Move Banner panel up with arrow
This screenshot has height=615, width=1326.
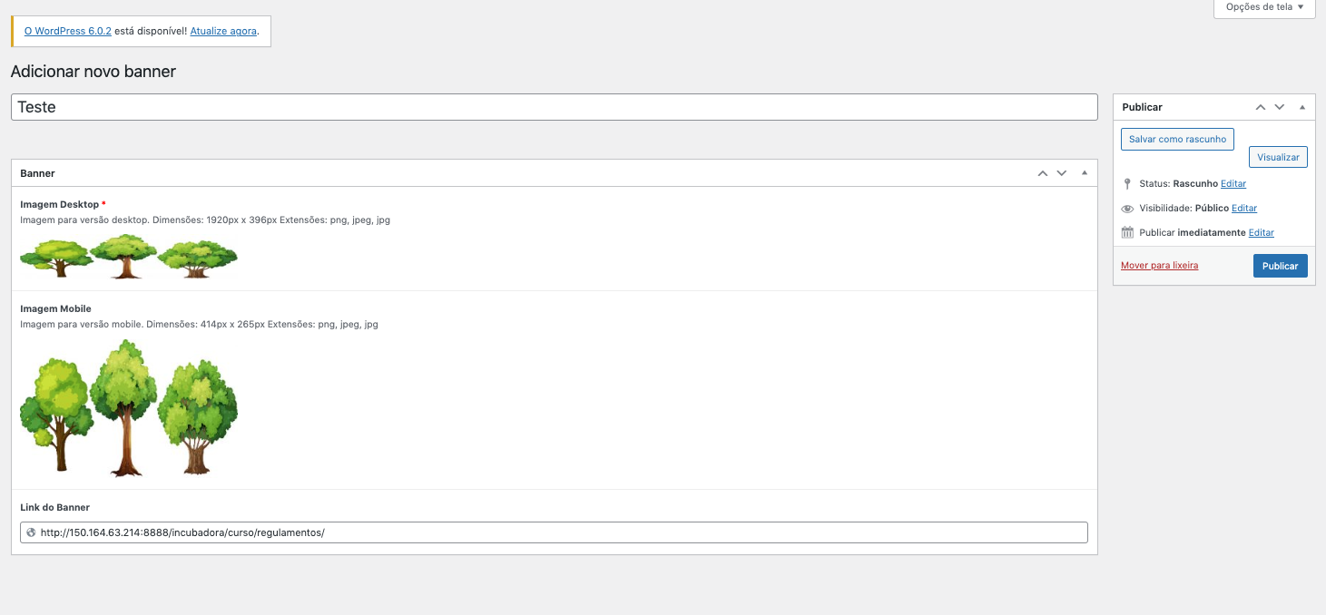point(1043,173)
